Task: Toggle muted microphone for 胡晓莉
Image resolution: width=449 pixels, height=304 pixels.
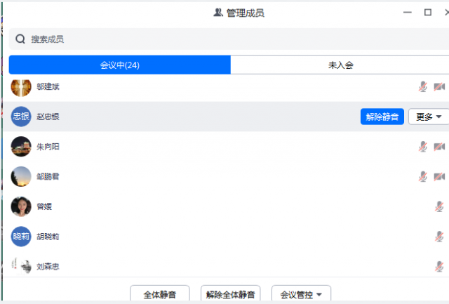Action: (439, 237)
